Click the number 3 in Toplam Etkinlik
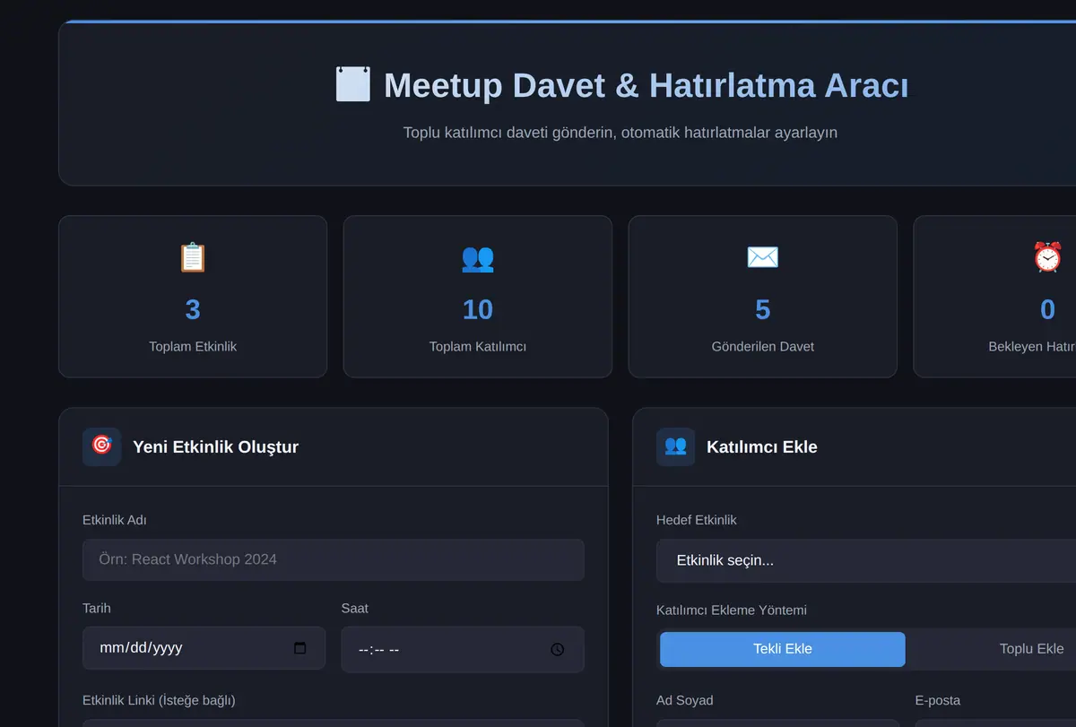 [x=193, y=309]
